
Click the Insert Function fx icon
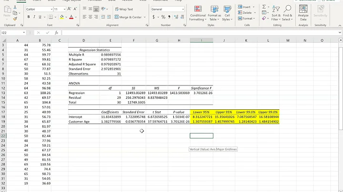click(56, 33)
